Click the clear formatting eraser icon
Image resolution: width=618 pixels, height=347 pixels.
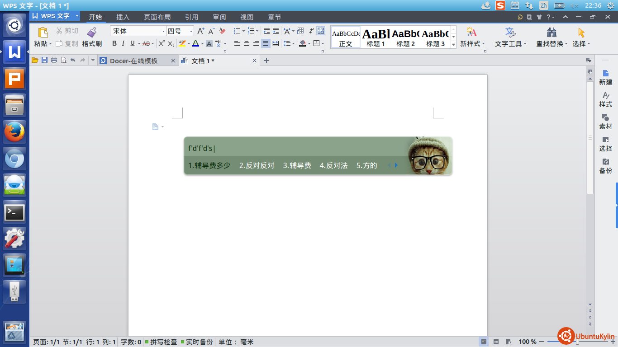(222, 31)
